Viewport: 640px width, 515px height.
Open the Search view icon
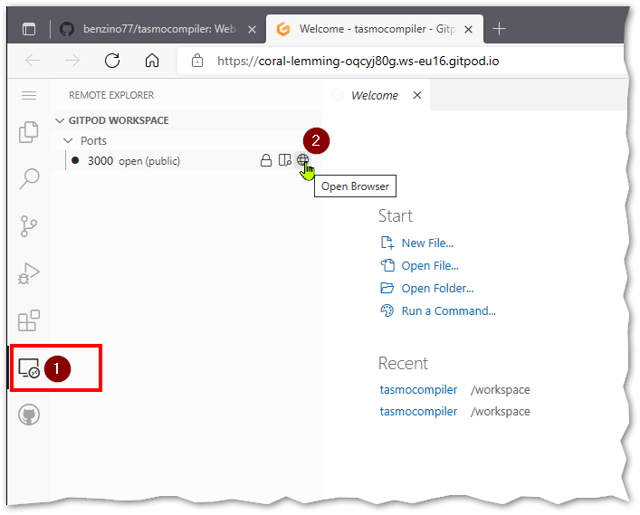click(29, 178)
